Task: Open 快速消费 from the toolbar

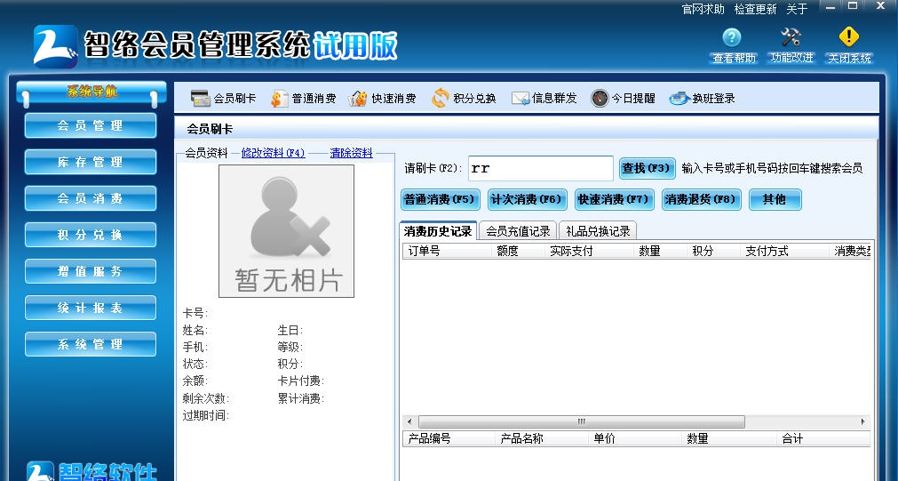Action: coord(382,99)
